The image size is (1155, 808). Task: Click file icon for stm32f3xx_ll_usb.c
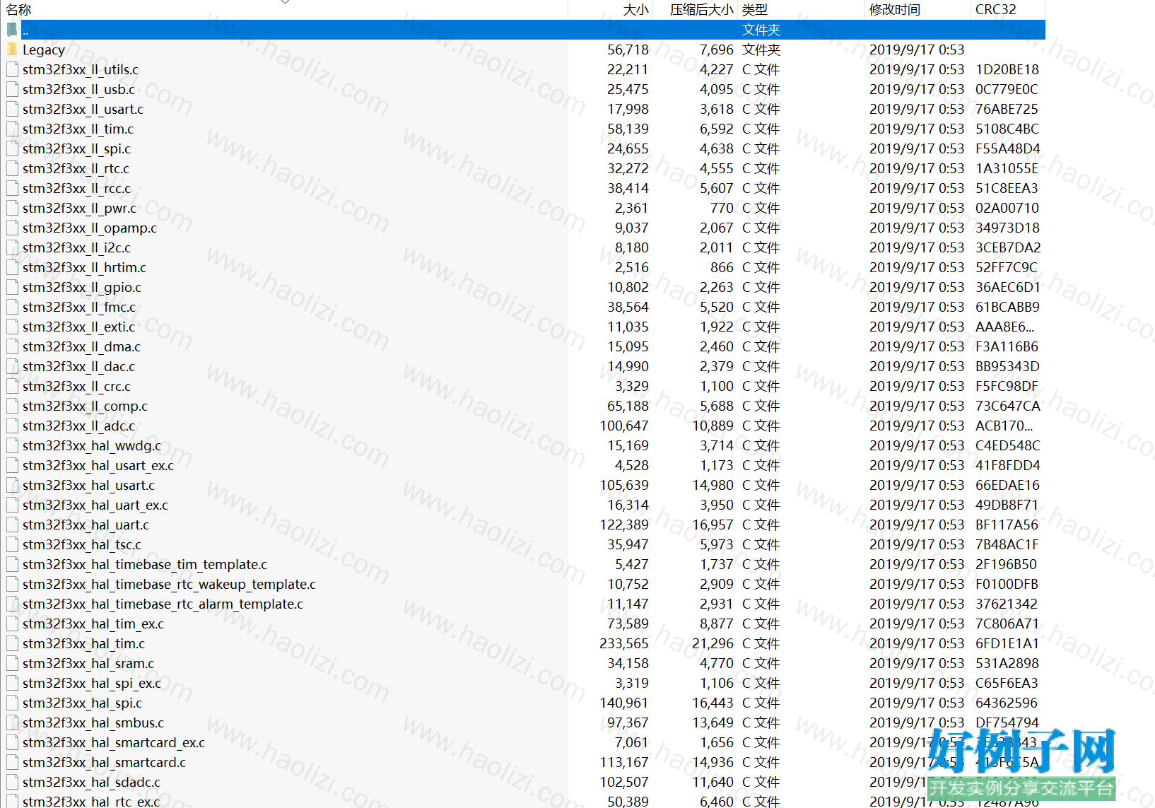point(12,89)
